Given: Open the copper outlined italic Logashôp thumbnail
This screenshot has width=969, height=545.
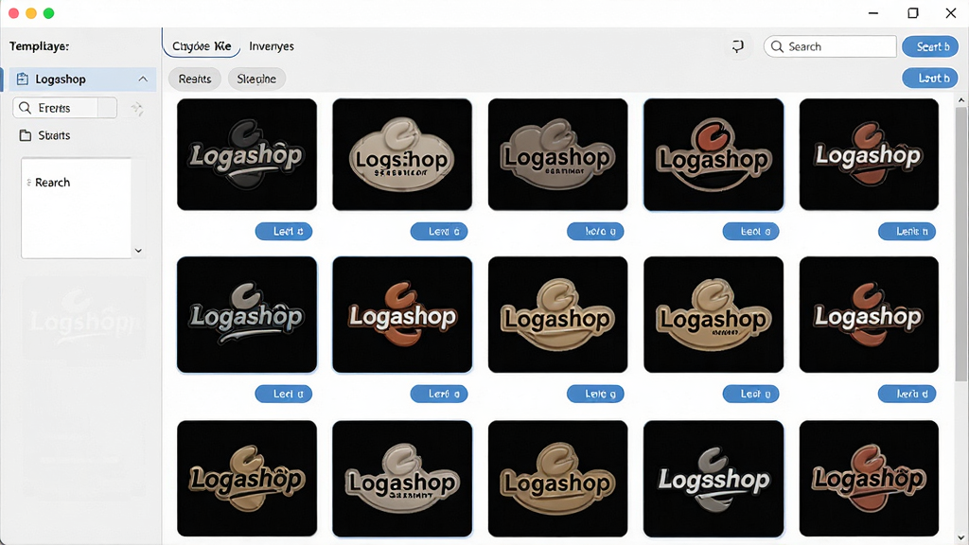Looking at the screenshot, I should 869,478.
